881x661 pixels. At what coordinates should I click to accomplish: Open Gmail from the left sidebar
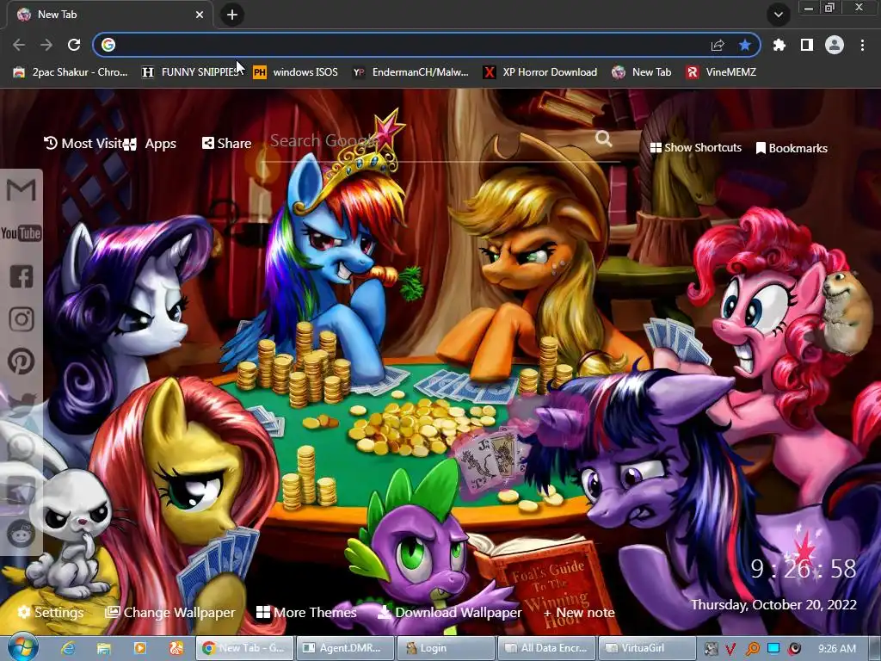(x=22, y=190)
